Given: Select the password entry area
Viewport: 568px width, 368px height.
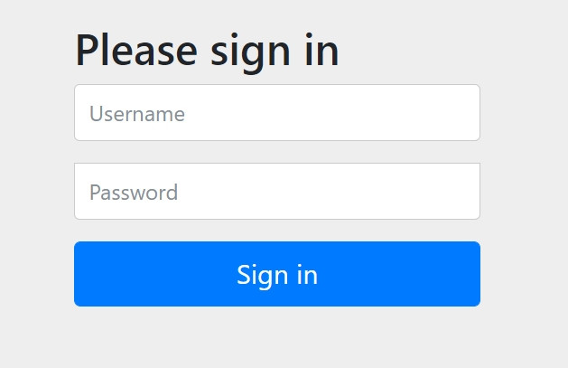Looking at the screenshot, I should point(277,191).
